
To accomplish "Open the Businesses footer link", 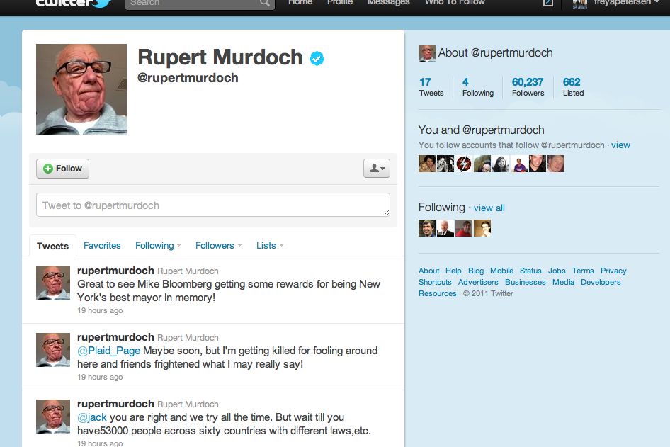I will tap(525, 282).
